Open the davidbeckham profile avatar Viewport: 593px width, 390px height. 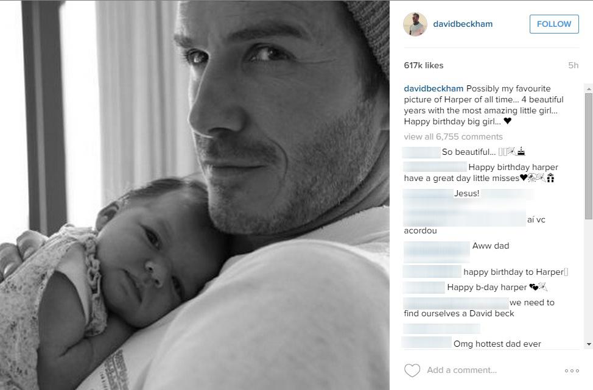click(415, 24)
